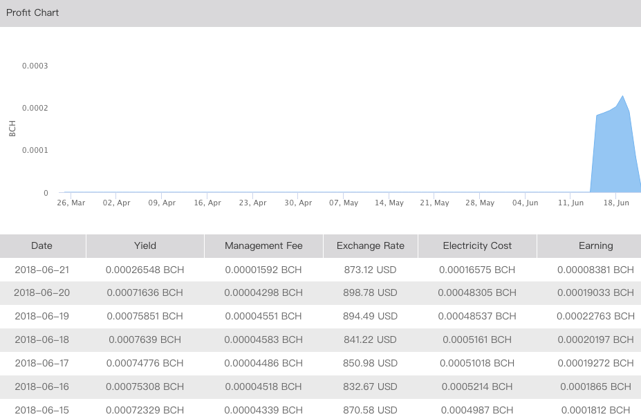Click the 0.0001865 BCH earning cell

click(x=595, y=387)
